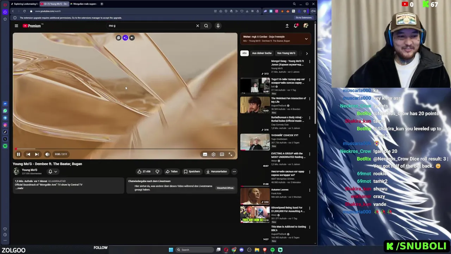The height and width of the screenshot is (254, 451).
Task: Open This Man Is Addicted video title
Action: (288, 229)
